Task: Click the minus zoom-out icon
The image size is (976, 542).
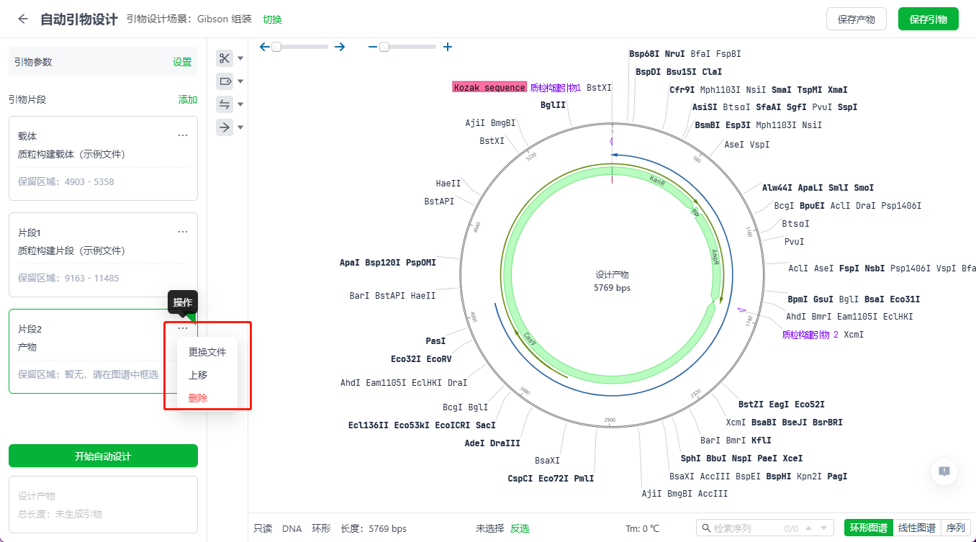Action: point(372,47)
